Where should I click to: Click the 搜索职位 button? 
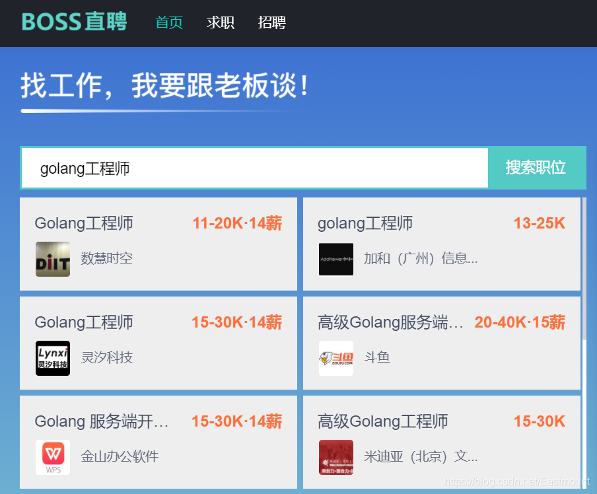point(536,168)
